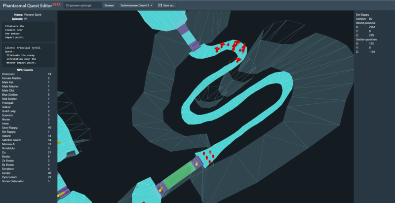The width and height of the screenshot is (395, 203).
Task: Click the green corridor segment on the map
Action: click(179, 175)
